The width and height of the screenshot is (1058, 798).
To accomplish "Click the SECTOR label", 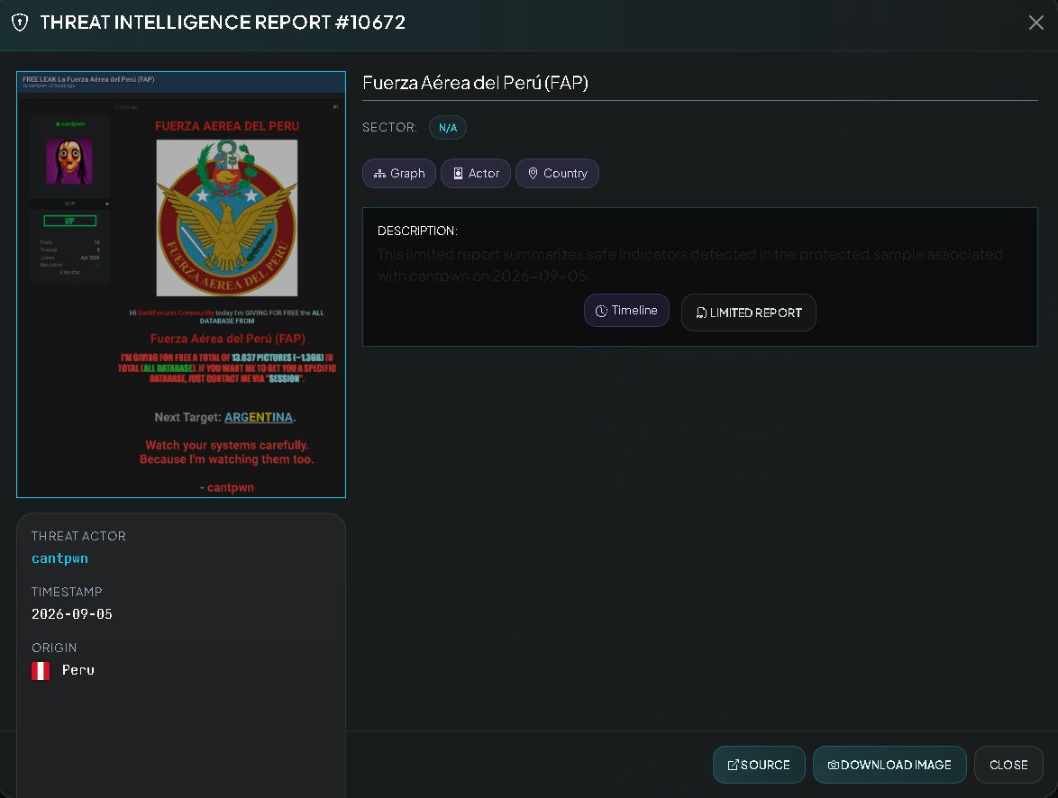I will click(389, 128).
